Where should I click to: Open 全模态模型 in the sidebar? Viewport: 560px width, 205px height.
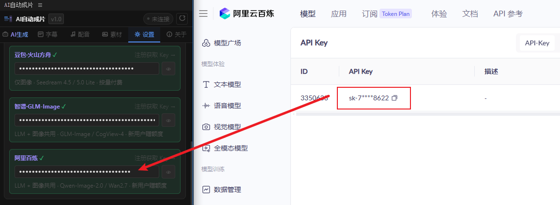[231, 148]
